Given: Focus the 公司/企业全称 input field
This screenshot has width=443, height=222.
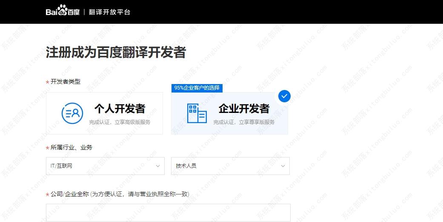Looking at the screenshot, I should tap(168, 213).
